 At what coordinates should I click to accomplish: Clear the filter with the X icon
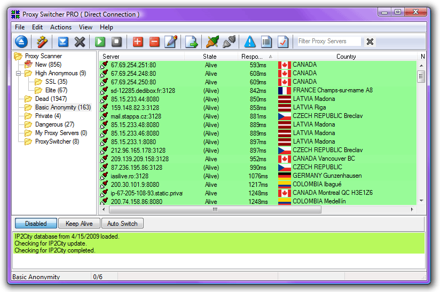370,42
